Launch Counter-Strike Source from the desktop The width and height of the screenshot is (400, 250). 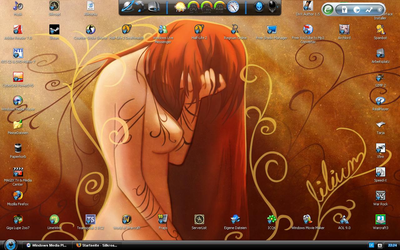[x=90, y=30]
